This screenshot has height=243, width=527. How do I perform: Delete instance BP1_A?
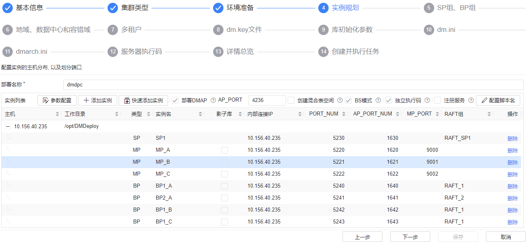[x=512, y=186]
